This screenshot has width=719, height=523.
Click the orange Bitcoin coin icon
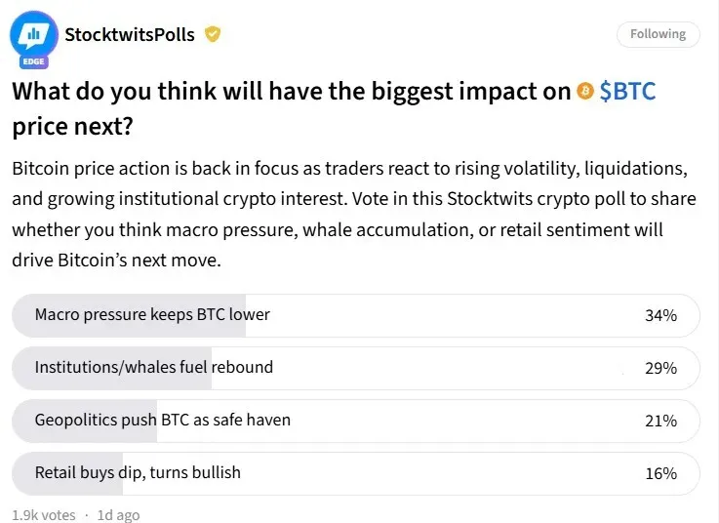click(585, 92)
